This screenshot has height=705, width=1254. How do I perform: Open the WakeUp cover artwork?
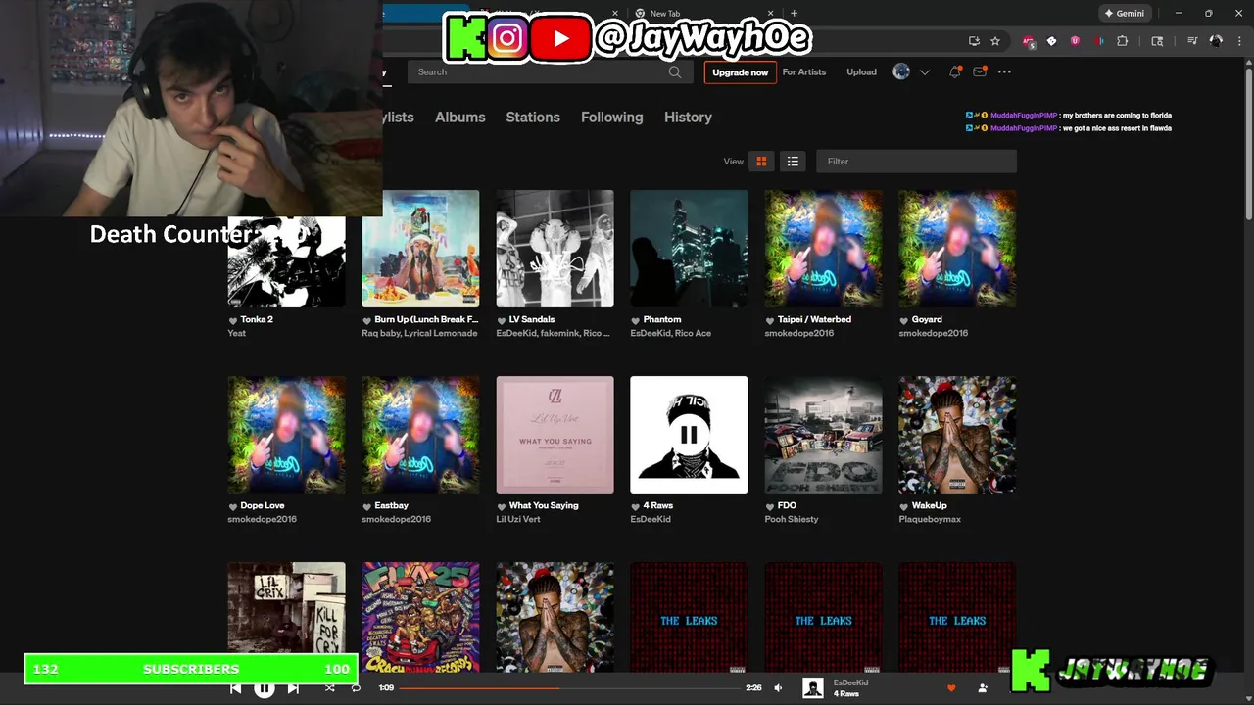pos(957,435)
